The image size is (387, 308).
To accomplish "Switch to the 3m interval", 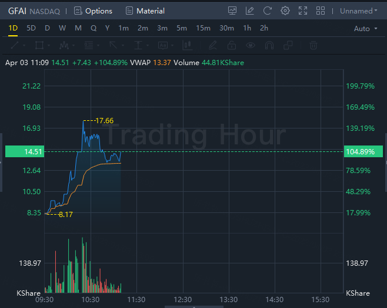I will [x=162, y=28].
